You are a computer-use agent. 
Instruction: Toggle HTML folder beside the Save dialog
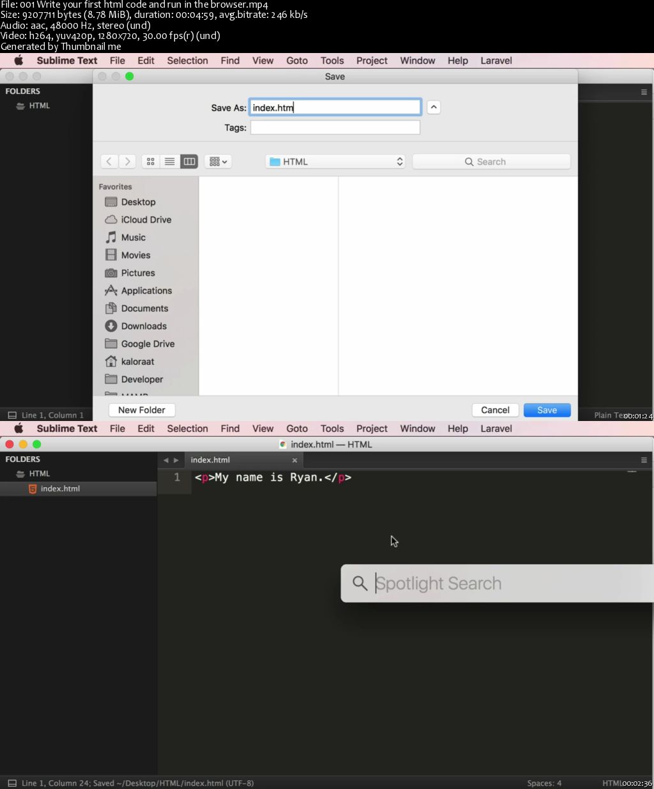click(33, 106)
